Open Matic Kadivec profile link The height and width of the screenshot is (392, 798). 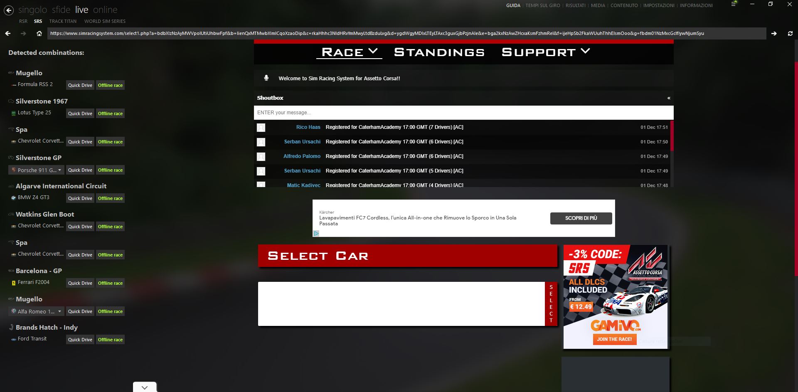point(304,185)
